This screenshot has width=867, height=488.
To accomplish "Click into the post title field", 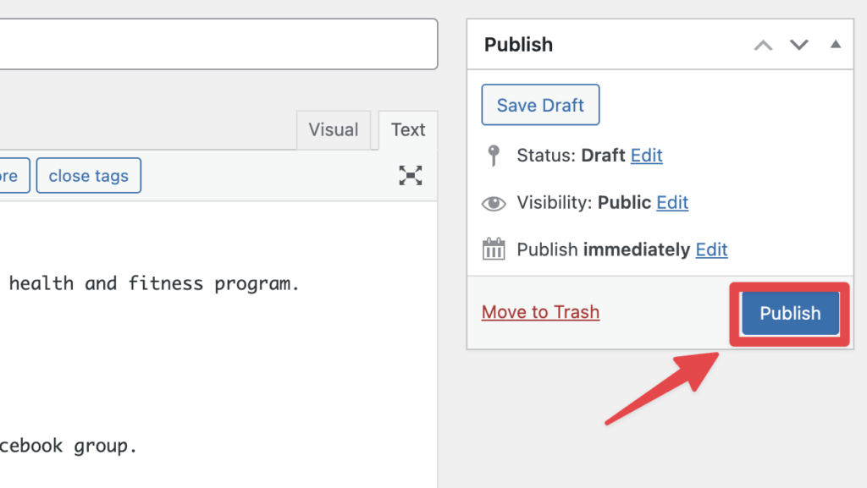I will pos(219,44).
